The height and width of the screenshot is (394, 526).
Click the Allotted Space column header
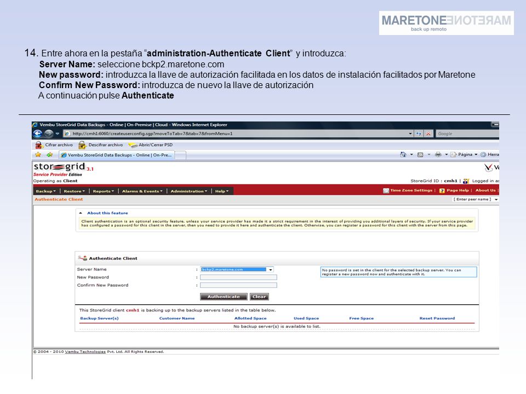pyautogui.click(x=250, y=318)
